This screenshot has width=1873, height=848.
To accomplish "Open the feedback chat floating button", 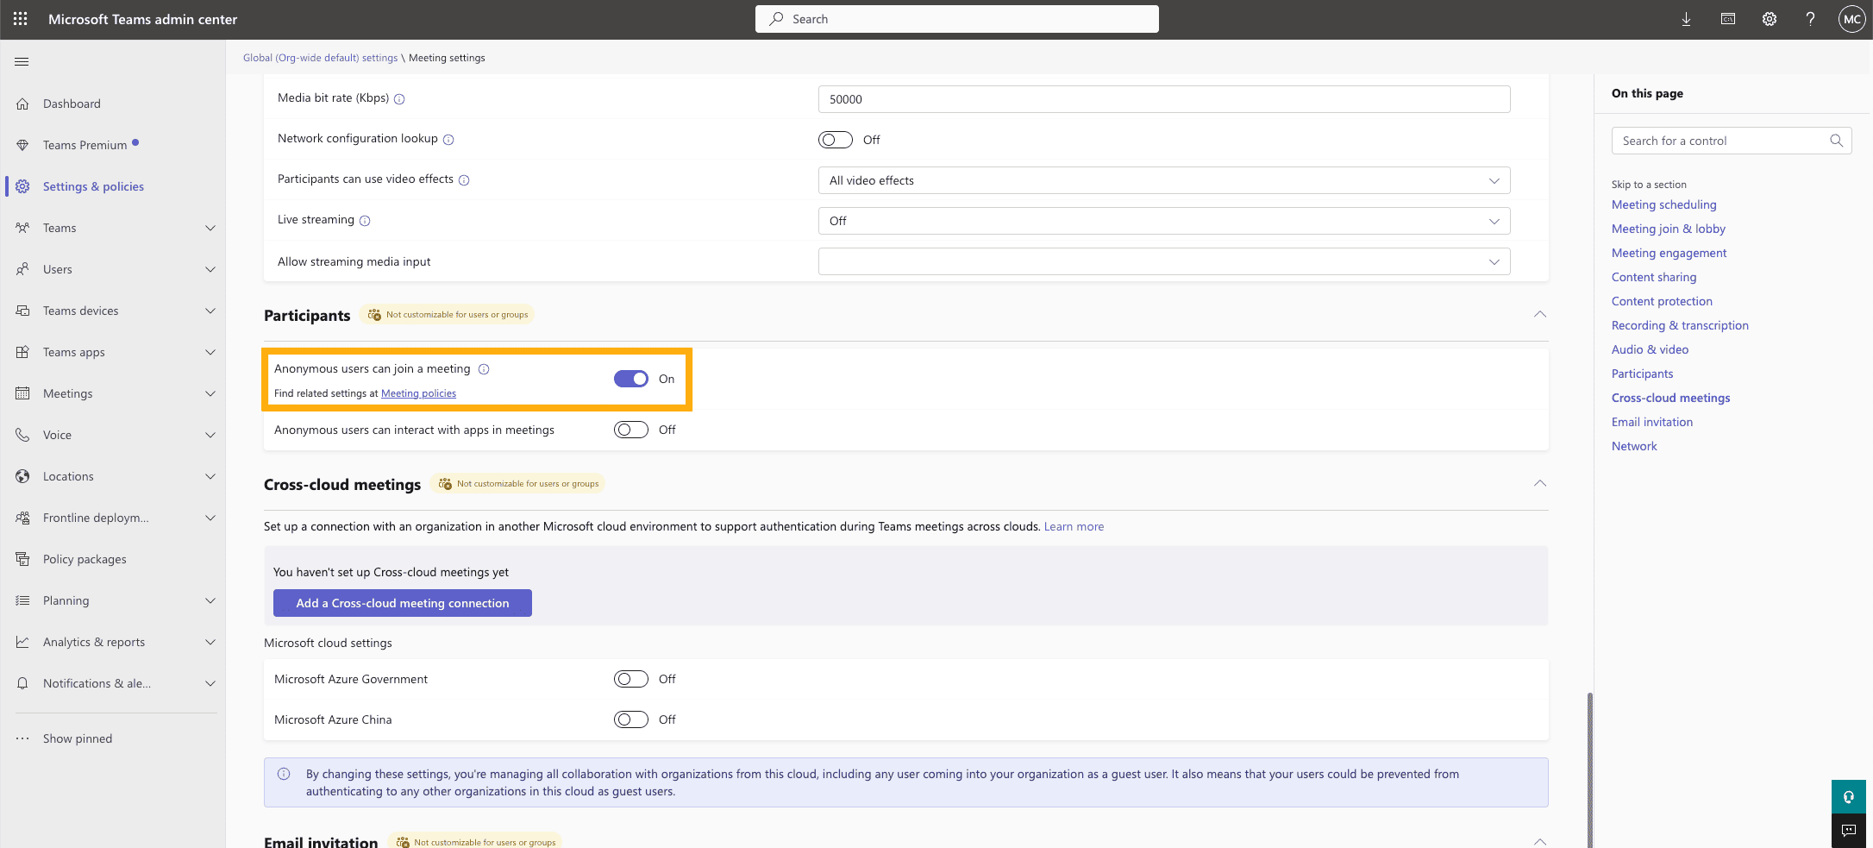I will point(1848,831).
